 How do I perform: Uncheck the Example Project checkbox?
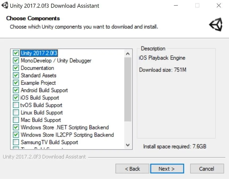point(16,83)
